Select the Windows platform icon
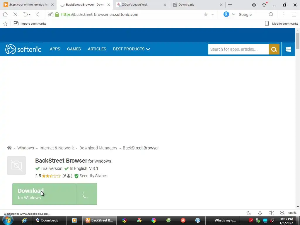This screenshot has height=225, width=300. (288, 49)
